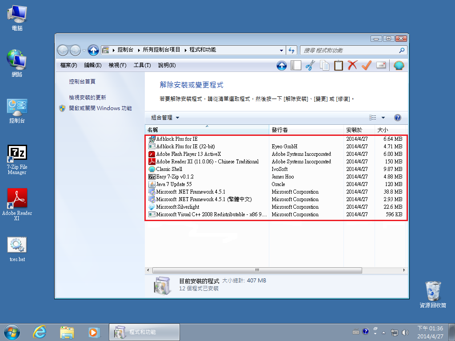Select Adblock Plus for IE (32-bit) row
The image size is (455, 341).
click(275, 147)
